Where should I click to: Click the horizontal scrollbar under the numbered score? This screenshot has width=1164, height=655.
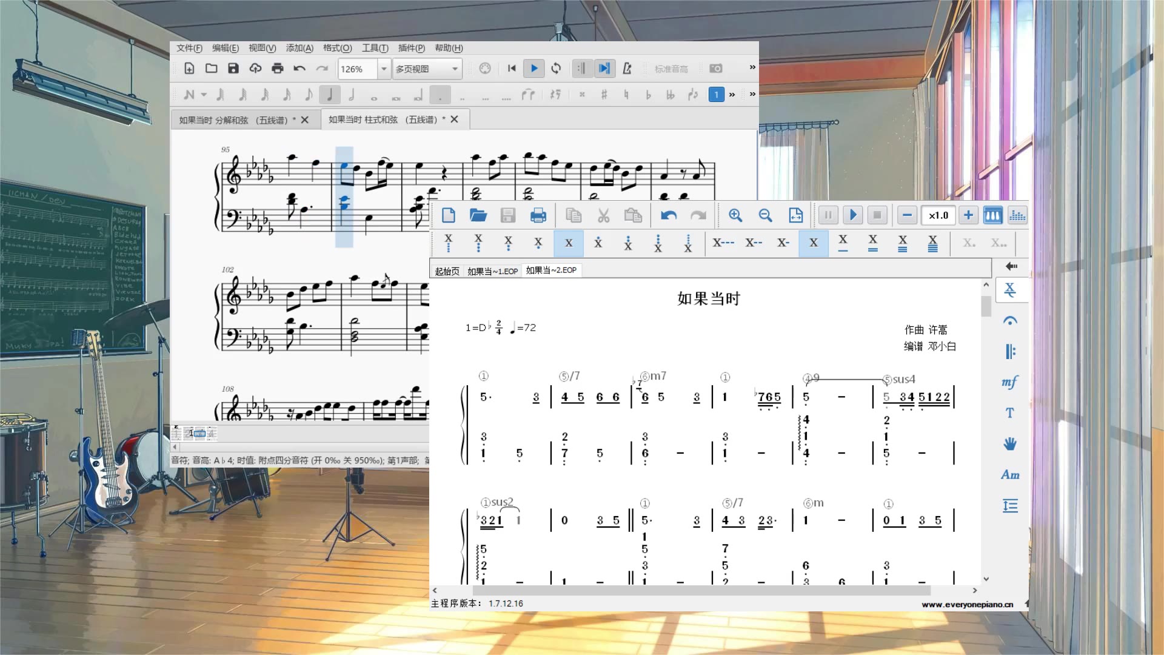click(x=701, y=590)
